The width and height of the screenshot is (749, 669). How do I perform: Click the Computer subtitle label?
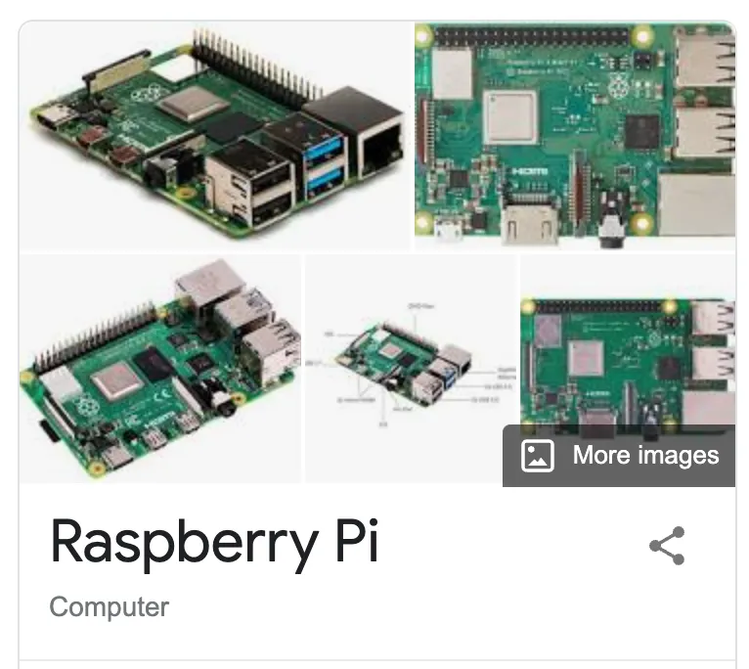click(x=110, y=607)
